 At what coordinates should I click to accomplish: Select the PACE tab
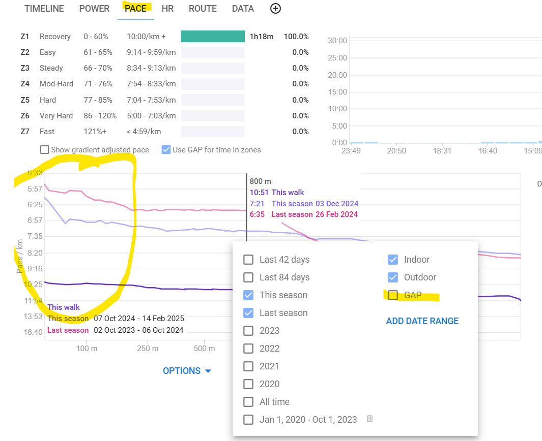click(x=135, y=9)
